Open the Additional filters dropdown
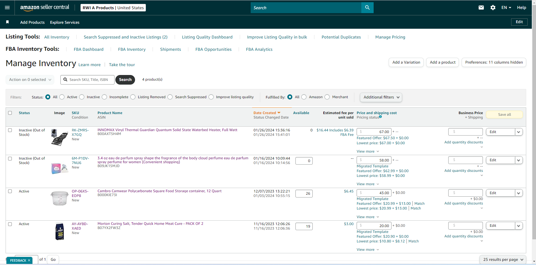The width and height of the screenshot is (536, 265). (381, 97)
